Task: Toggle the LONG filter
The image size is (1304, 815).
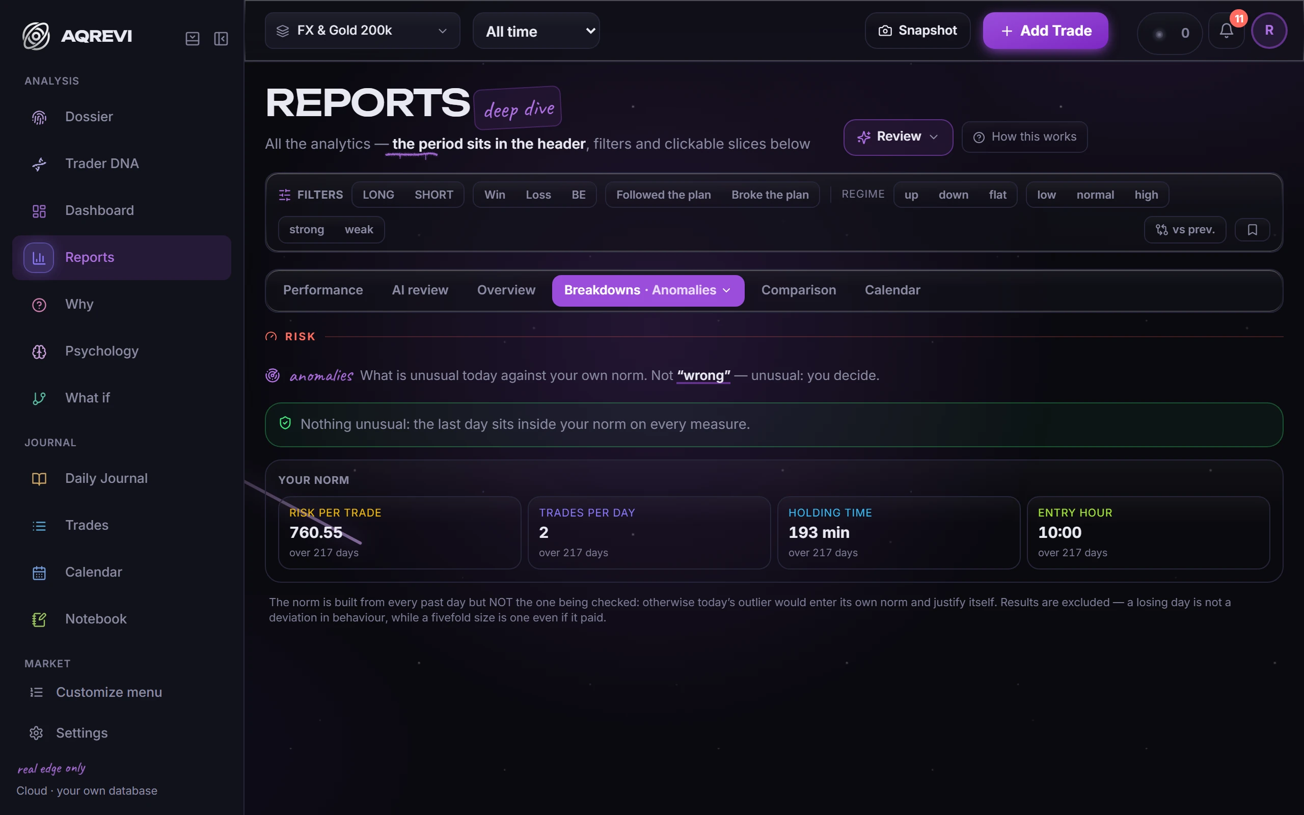Action: (378, 195)
